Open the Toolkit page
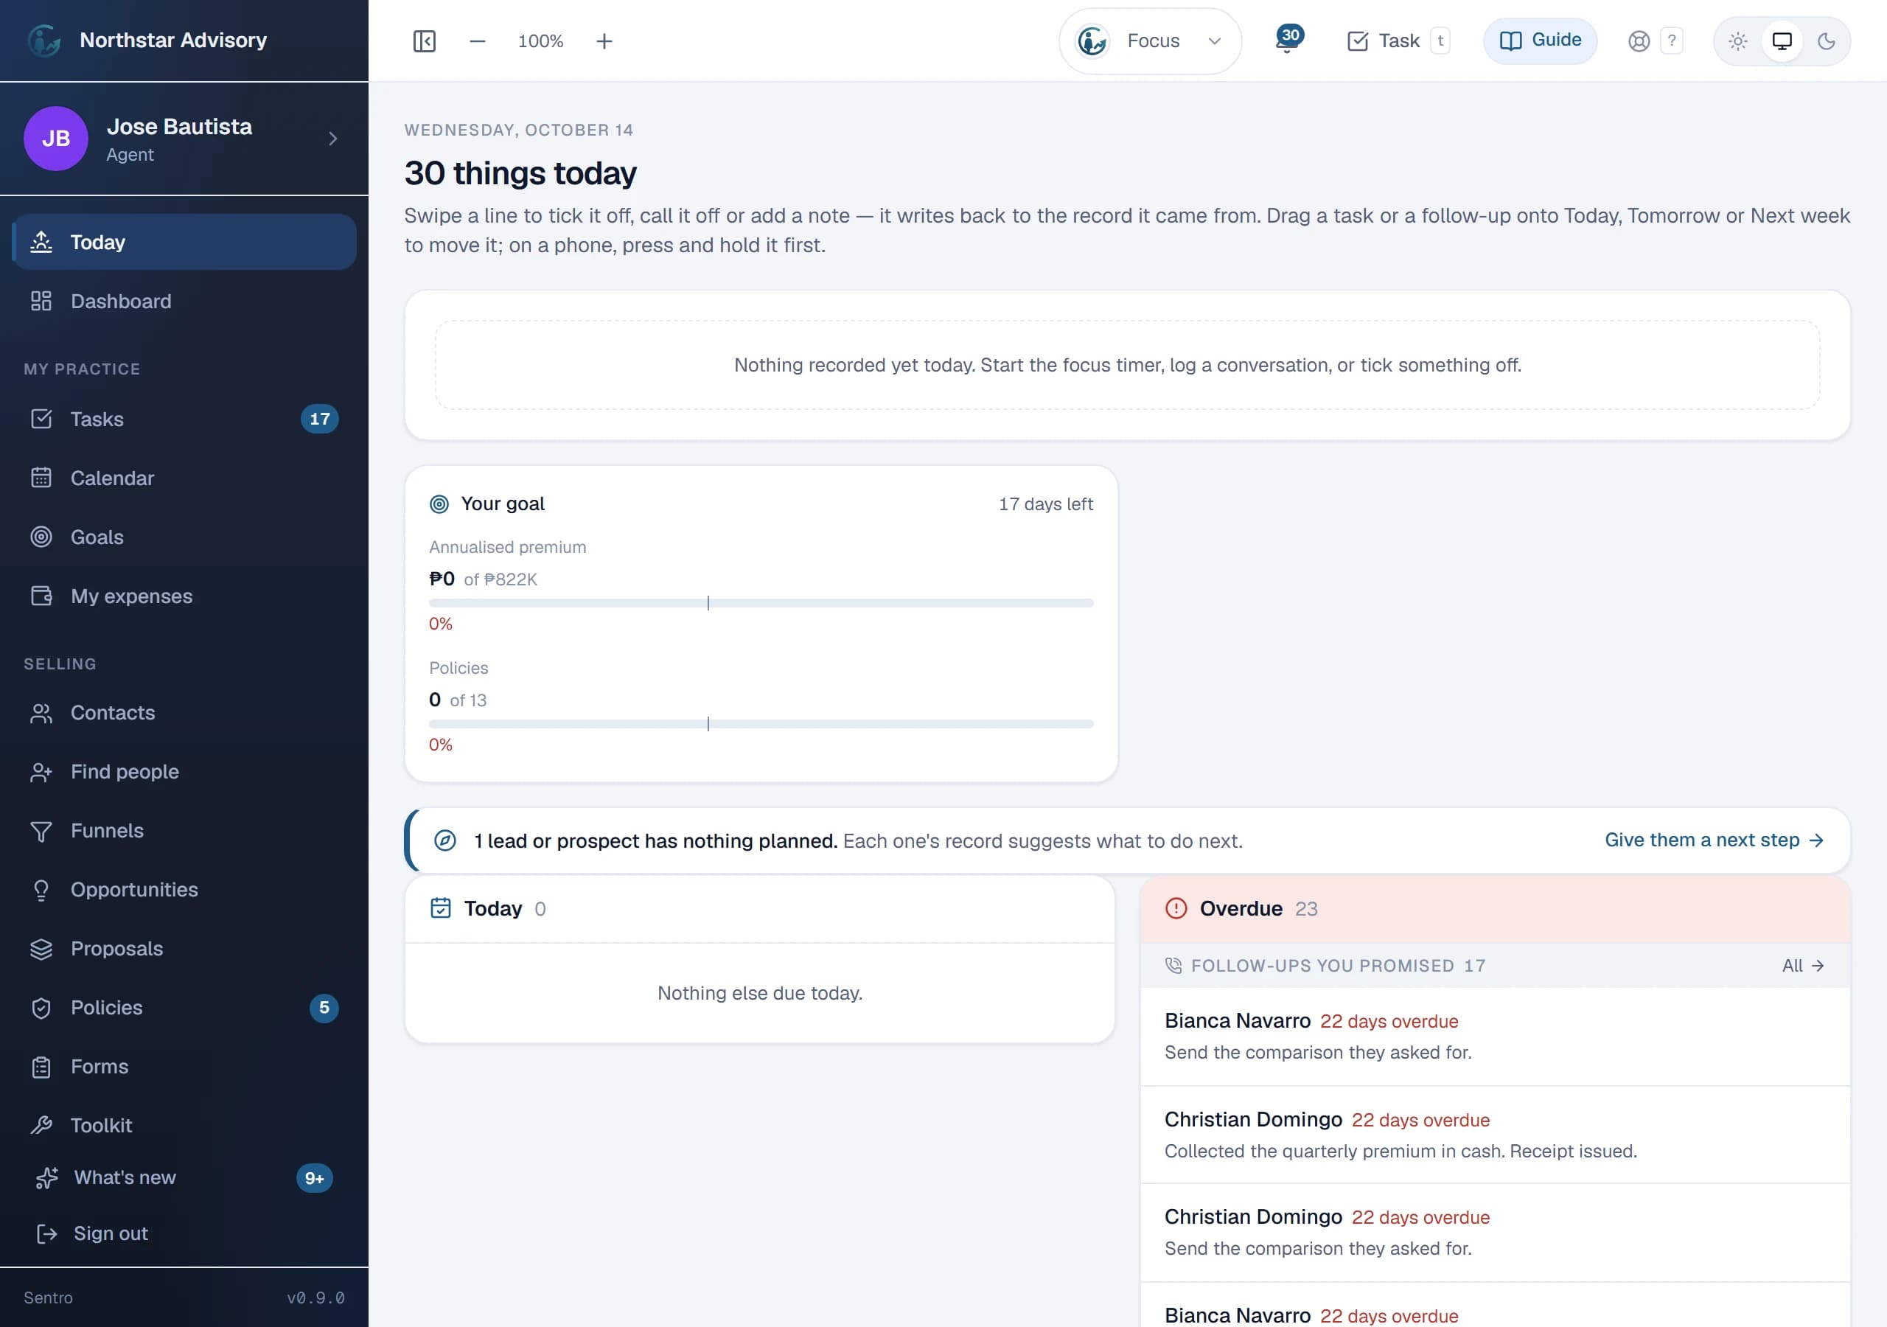Image resolution: width=1887 pixels, height=1327 pixels. click(x=184, y=1126)
